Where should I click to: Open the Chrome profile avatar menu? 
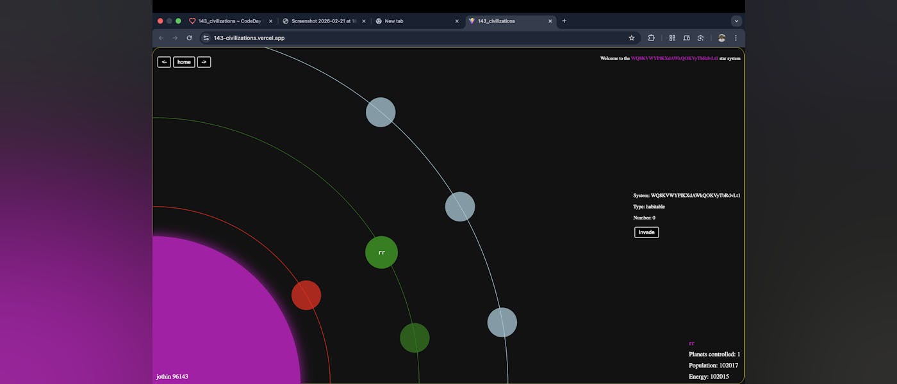[721, 38]
